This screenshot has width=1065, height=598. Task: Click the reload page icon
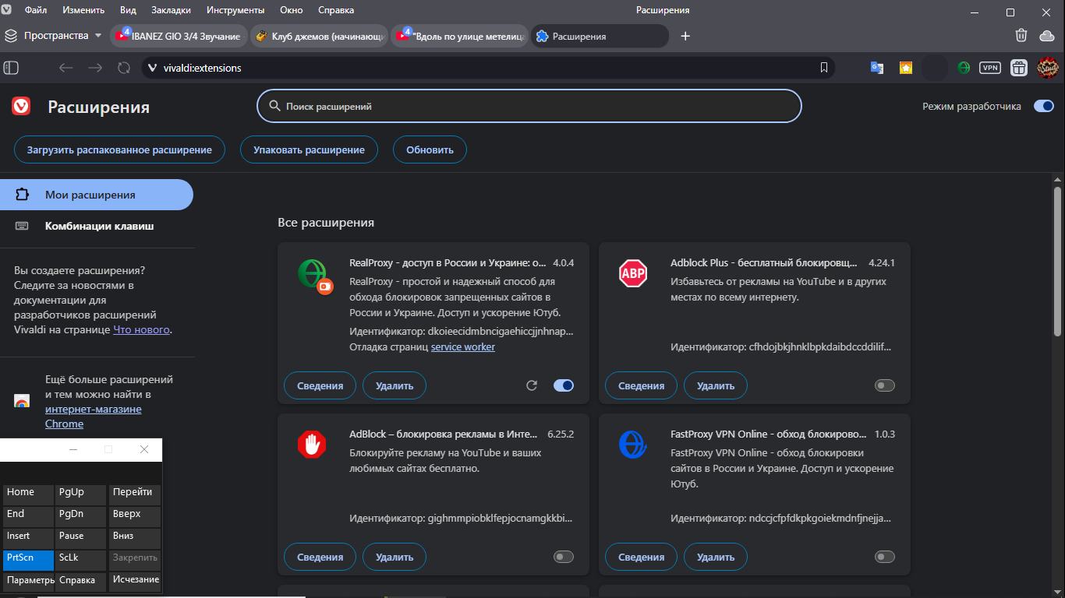click(123, 68)
